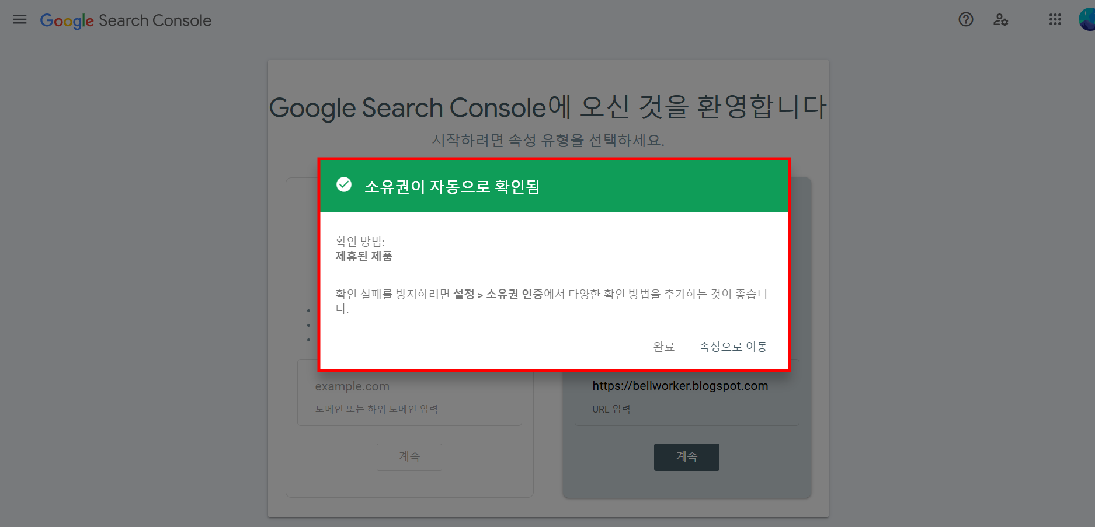The image size is (1095, 527).
Task: Open the account profile avatar
Action: [1087, 20]
